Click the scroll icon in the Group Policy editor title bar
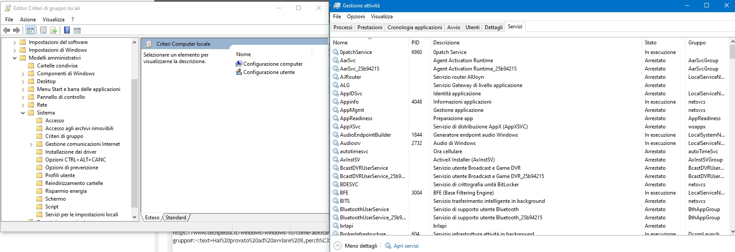 coord(7,8)
